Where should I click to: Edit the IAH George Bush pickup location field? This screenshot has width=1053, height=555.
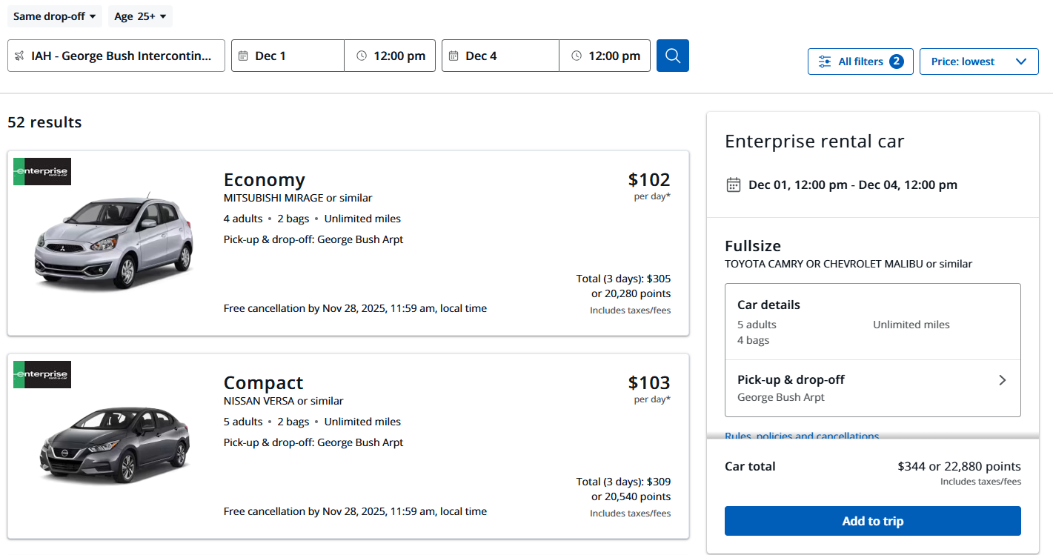(116, 56)
